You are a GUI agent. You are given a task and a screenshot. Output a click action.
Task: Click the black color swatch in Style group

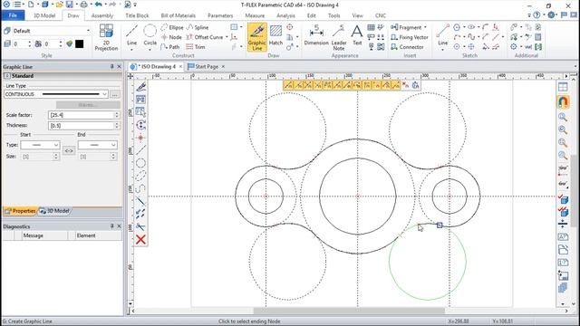pyautogui.click(x=79, y=44)
